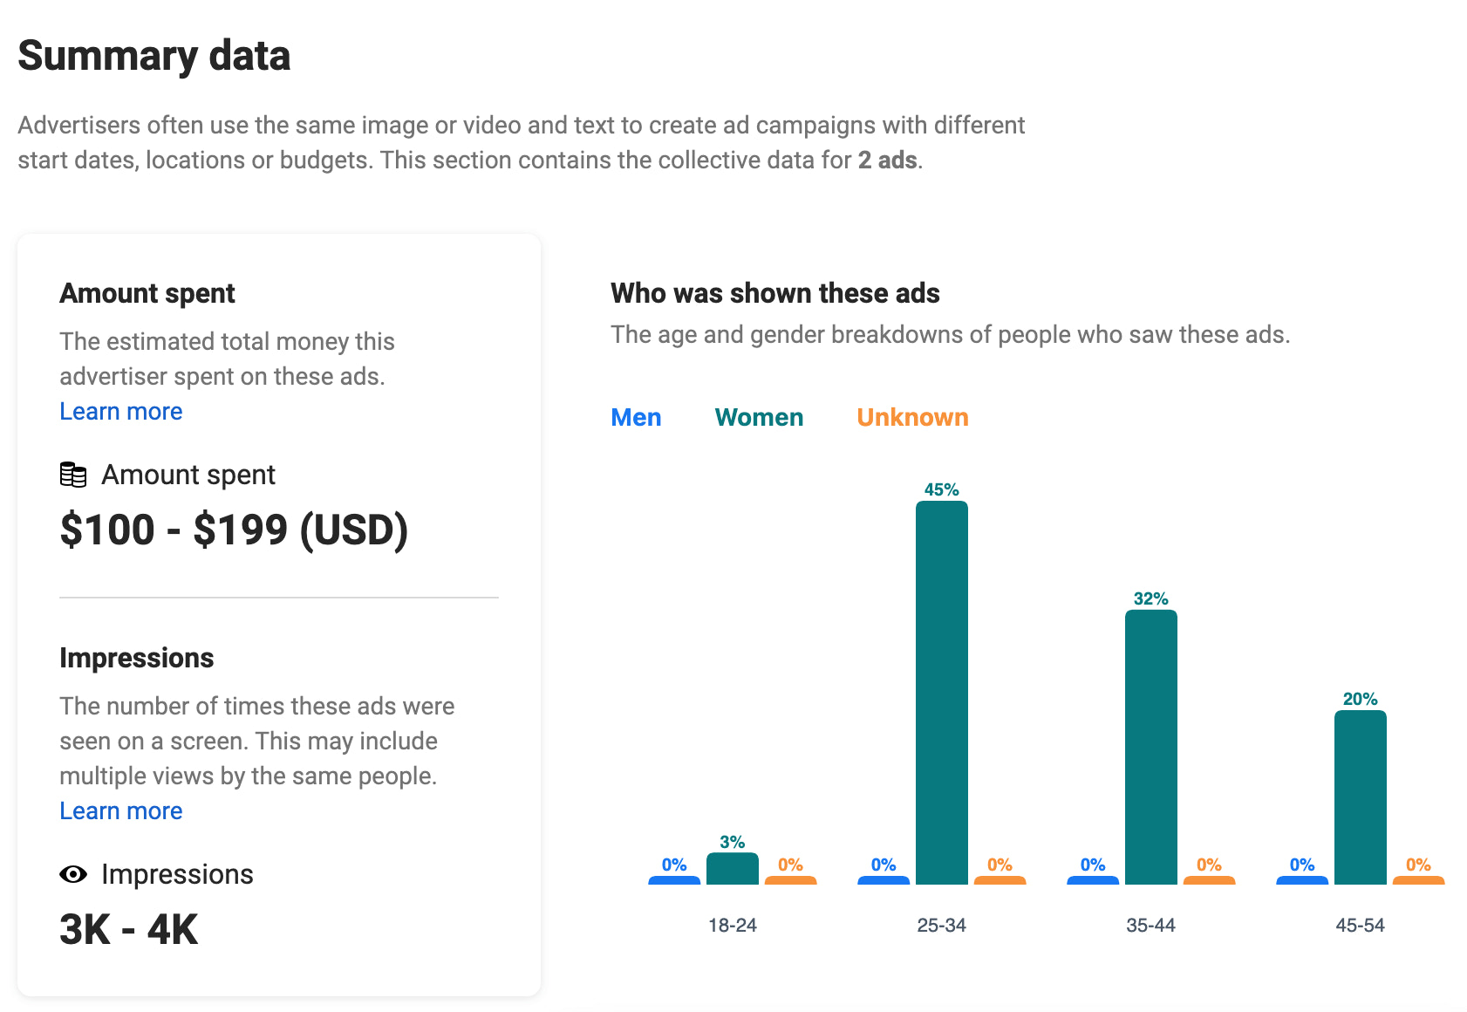Click the coins icon beside Amount spent
Viewport: 1467px width, 1012px height.
pyautogui.click(x=73, y=475)
